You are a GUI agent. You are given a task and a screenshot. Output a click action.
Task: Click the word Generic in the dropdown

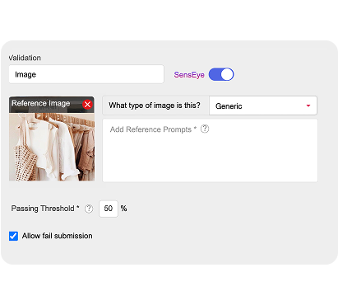(x=229, y=106)
